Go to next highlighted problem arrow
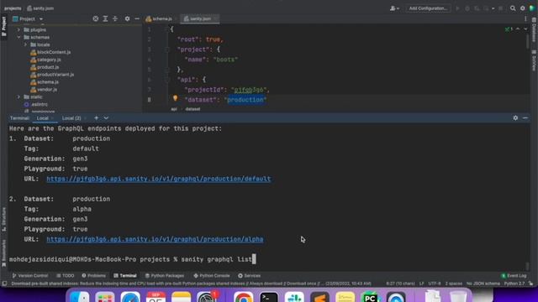This screenshot has height=302, width=538. tap(525, 29)
